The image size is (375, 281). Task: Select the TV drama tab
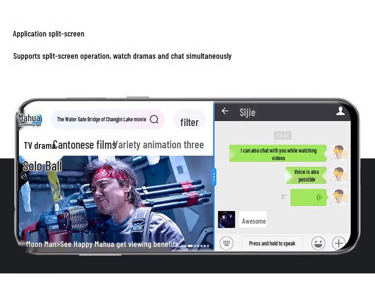click(x=38, y=145)
